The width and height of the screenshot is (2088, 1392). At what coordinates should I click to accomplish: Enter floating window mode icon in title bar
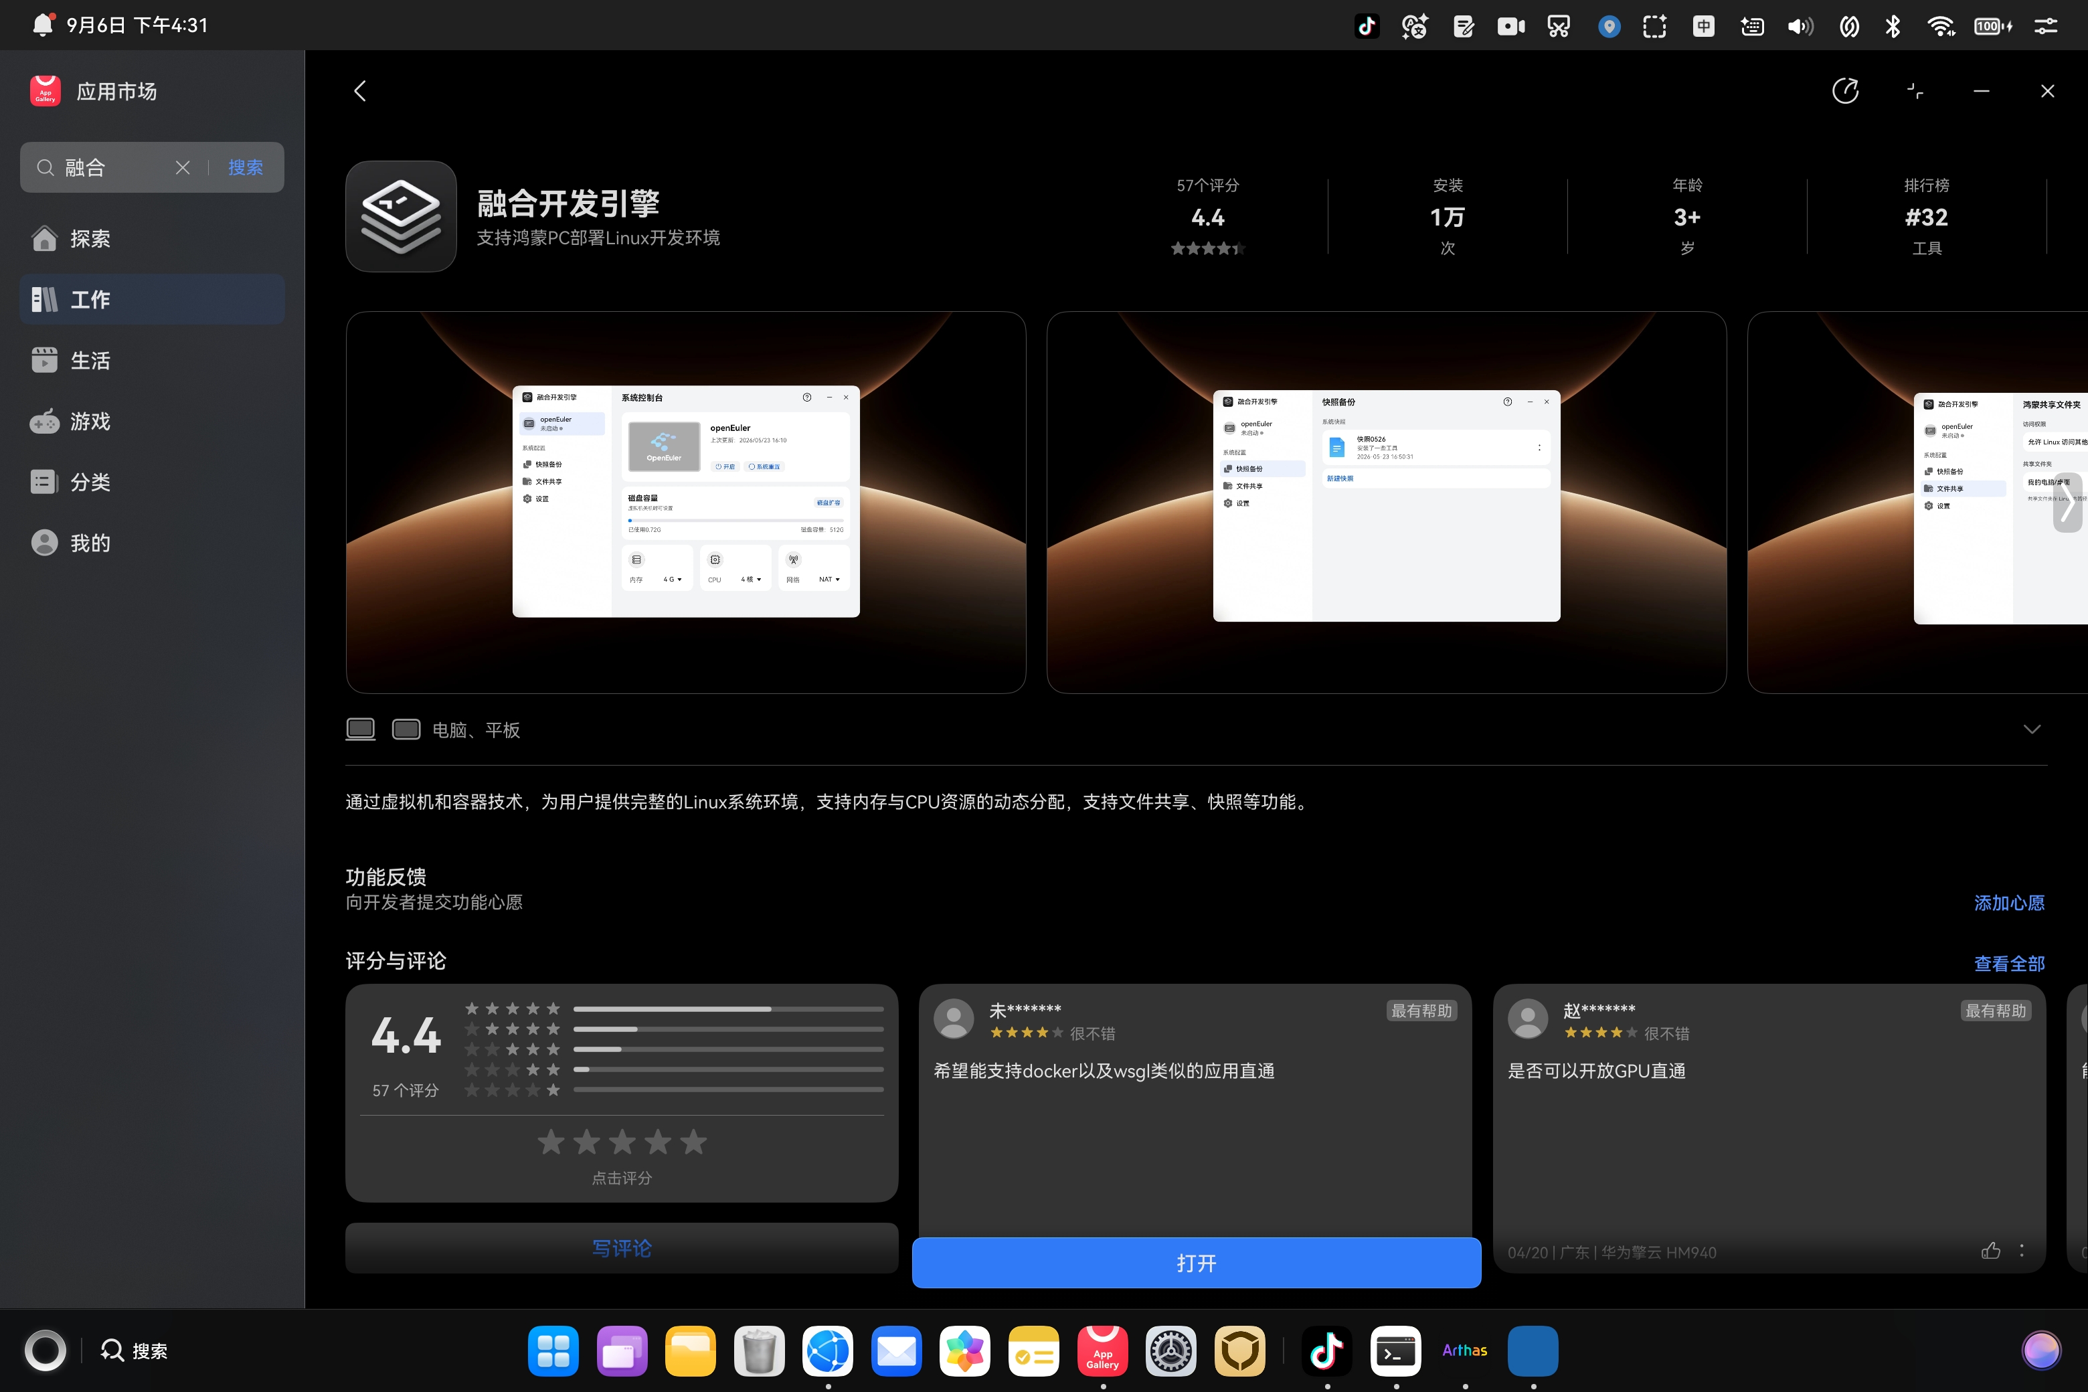click(x=1915, y=90)
